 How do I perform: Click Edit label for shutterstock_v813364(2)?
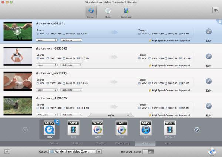click(x=209, y=66)
